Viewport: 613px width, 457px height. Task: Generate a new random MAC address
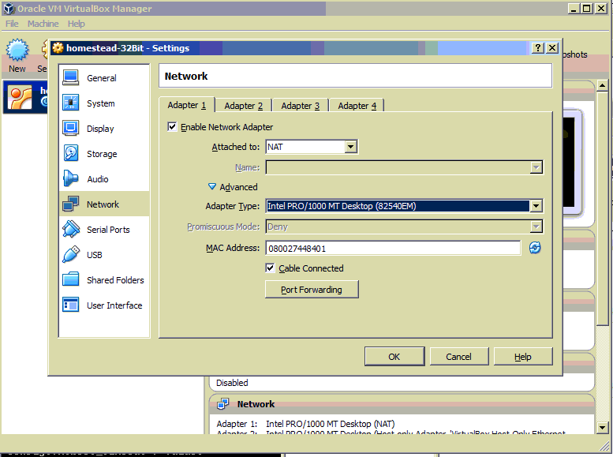tap(535, 248)
